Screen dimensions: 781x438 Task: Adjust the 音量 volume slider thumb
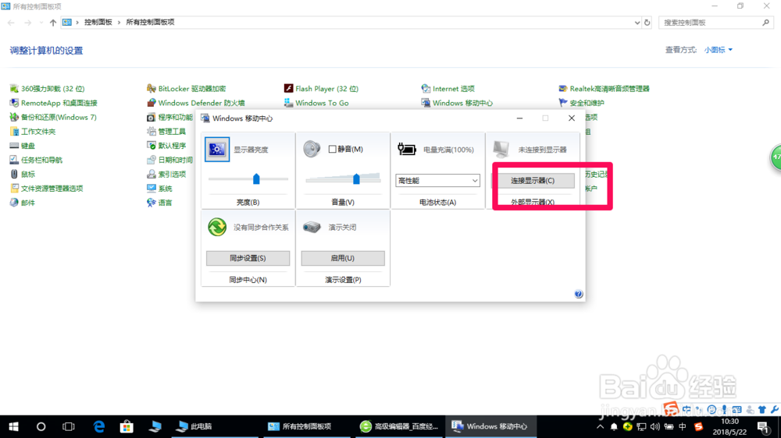click(x=356, y=179)
